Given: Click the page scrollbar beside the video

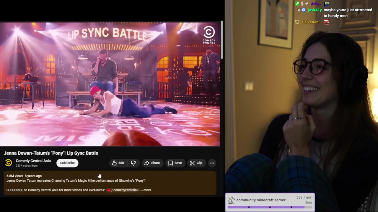Looking at the screenshot, I should tap(222, 40).
